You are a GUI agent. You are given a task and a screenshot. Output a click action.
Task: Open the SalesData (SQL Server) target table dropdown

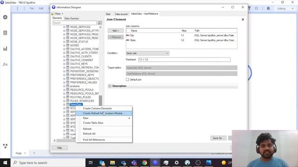pos(182,68)
